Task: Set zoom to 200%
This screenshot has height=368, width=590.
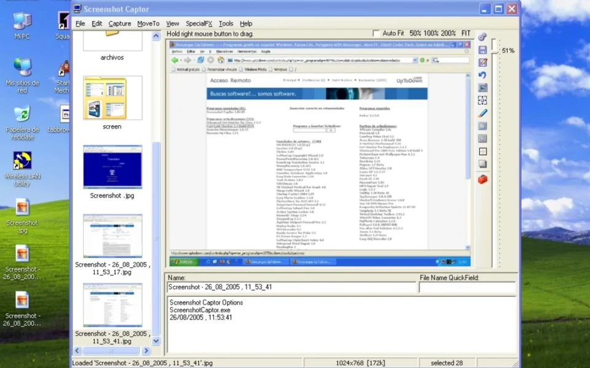Action: 448,33
